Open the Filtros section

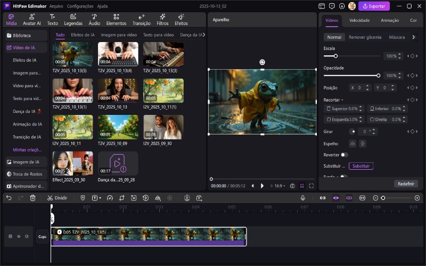(162, 20)
